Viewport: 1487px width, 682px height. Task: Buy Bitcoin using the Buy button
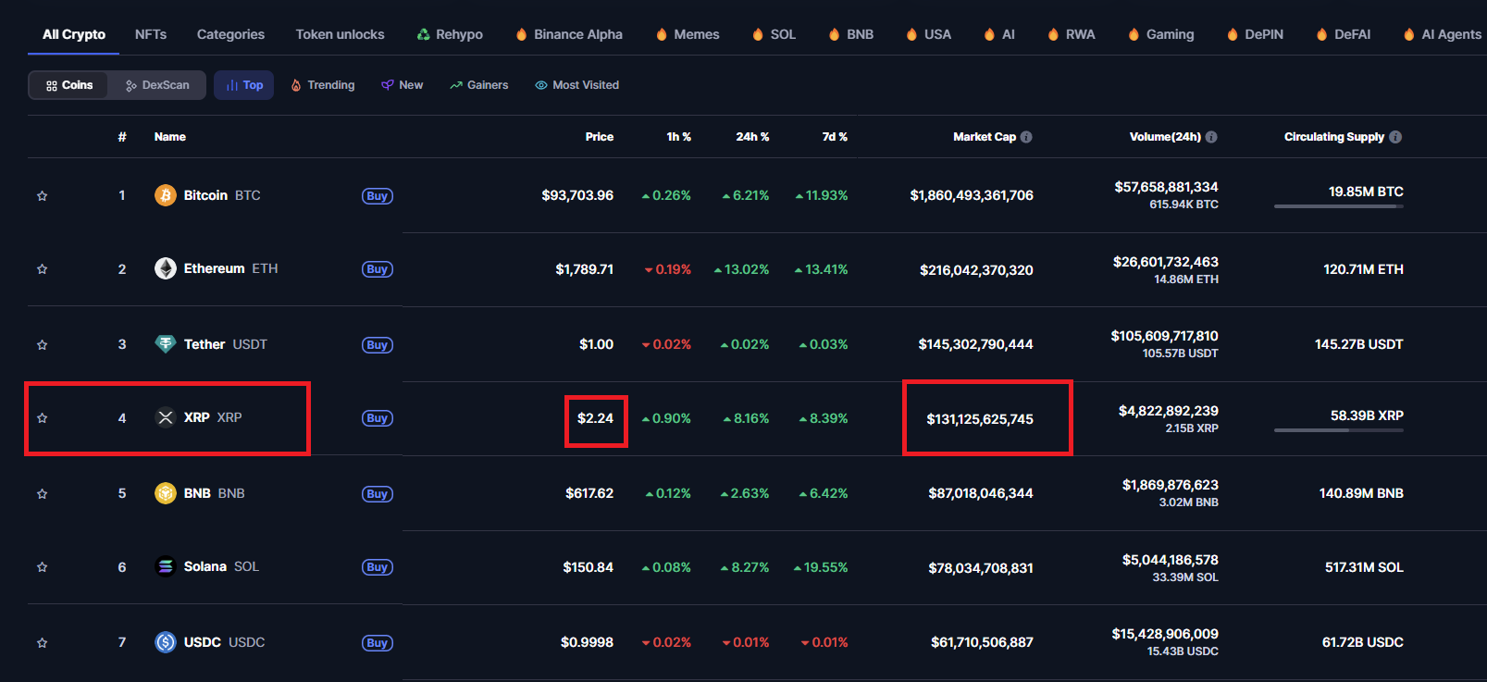click(377, 196)
